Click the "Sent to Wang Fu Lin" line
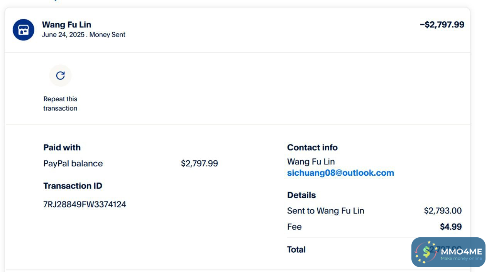 (x=325, y=211)
